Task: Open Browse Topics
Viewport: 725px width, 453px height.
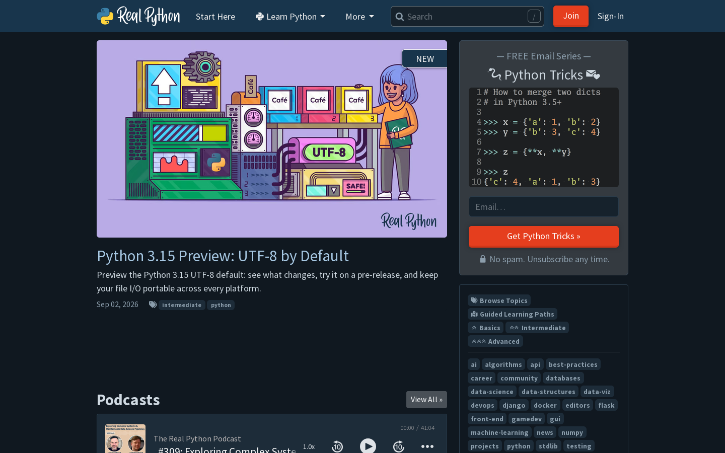Action: pos(499,300)
